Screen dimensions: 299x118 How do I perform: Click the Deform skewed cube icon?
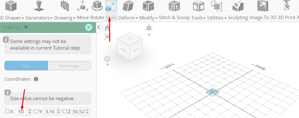point(128,6)
